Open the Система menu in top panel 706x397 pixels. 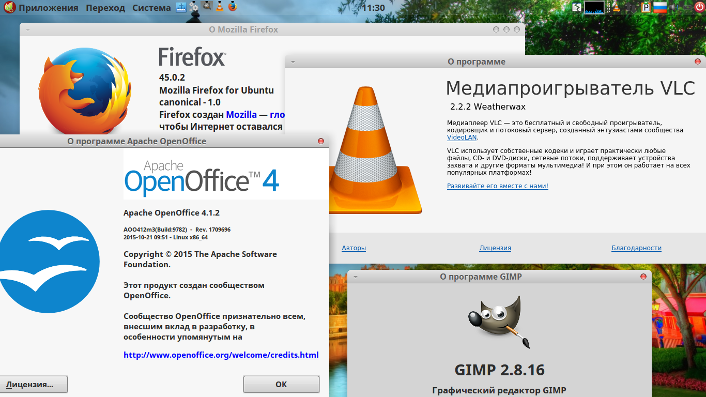[151, 8]
